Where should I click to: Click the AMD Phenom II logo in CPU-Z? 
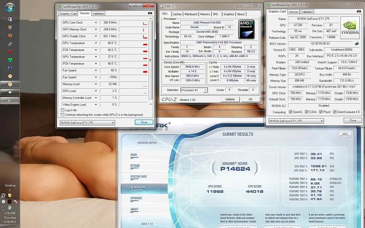[246, 29]
